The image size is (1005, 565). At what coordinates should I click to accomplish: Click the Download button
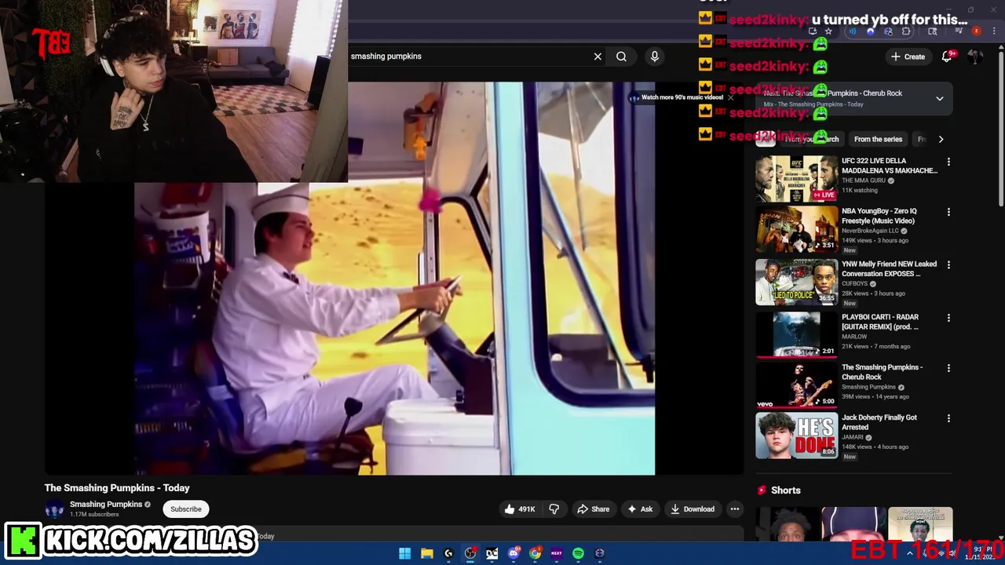coord(692,509)
